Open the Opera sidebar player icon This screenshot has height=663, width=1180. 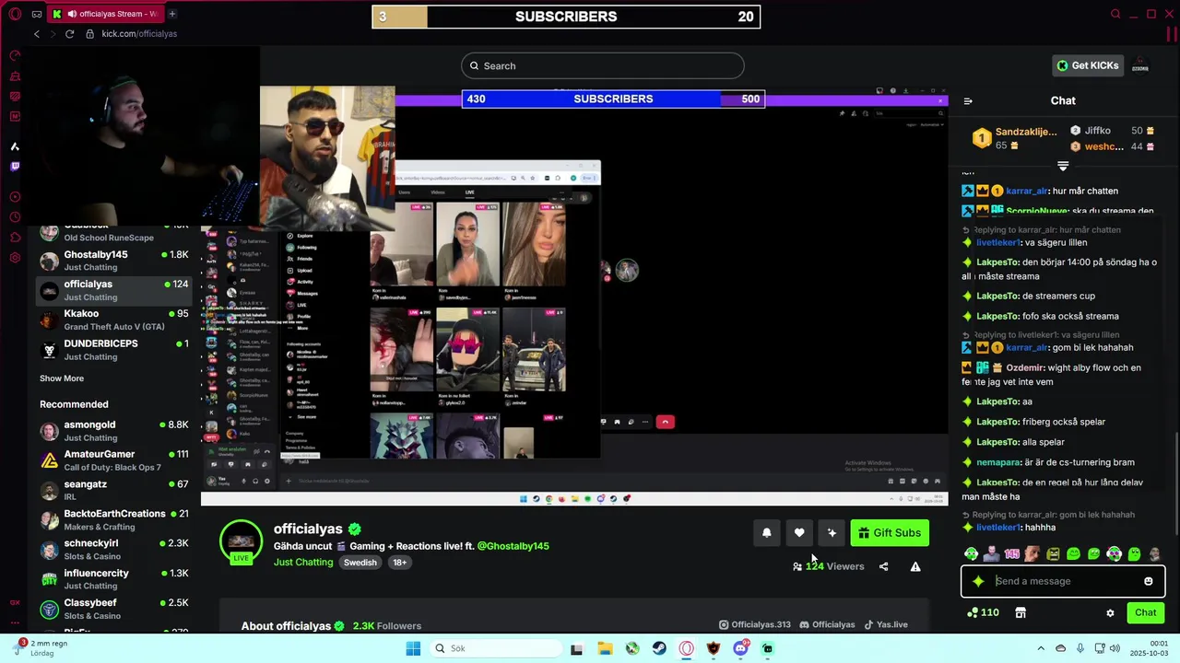coord(15,197)
